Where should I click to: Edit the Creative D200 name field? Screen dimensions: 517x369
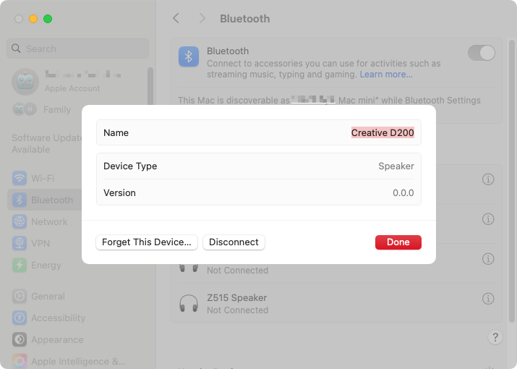(383, 132)
